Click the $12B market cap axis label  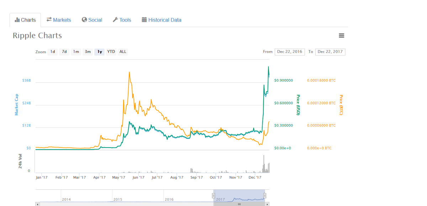[x=27, y=126]
